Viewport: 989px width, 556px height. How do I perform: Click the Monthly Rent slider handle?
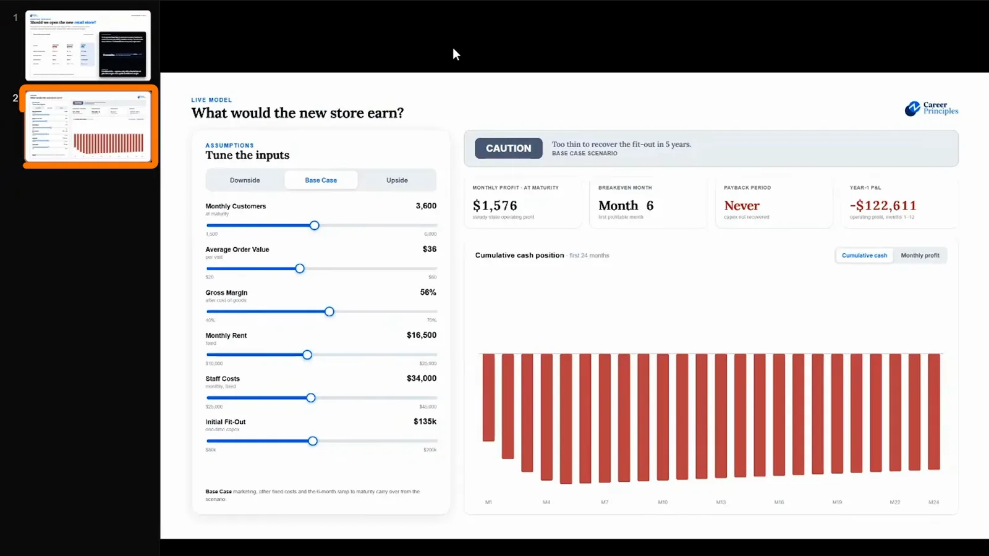[307, 355]
